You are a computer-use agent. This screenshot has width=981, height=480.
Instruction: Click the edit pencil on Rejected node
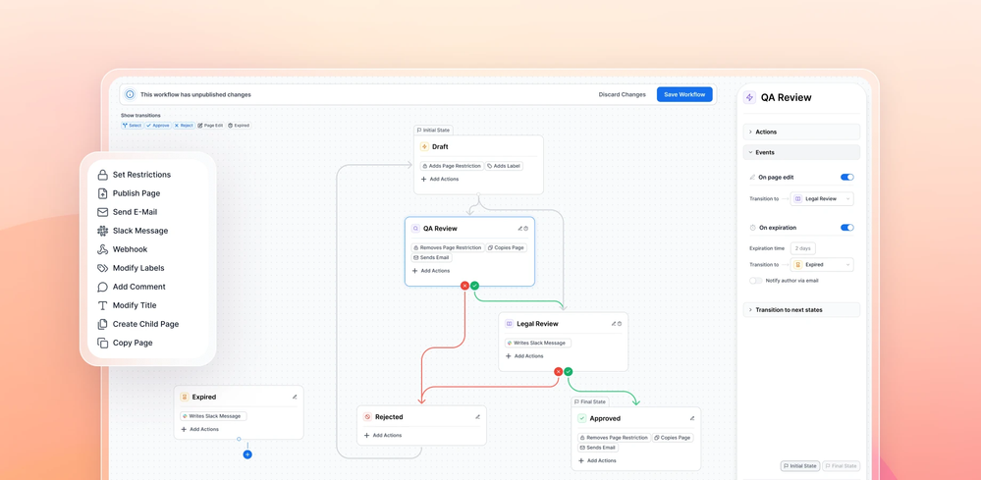(x=477, y=417)
